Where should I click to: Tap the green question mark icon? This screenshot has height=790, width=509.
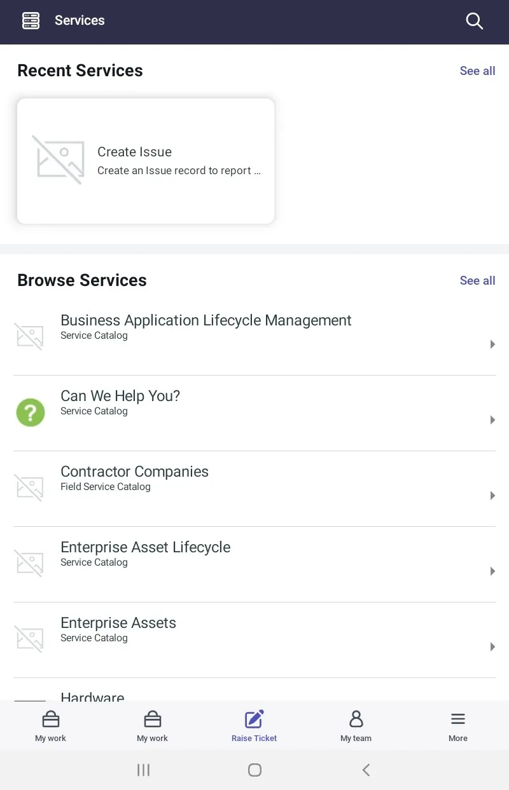click(31, 412)
